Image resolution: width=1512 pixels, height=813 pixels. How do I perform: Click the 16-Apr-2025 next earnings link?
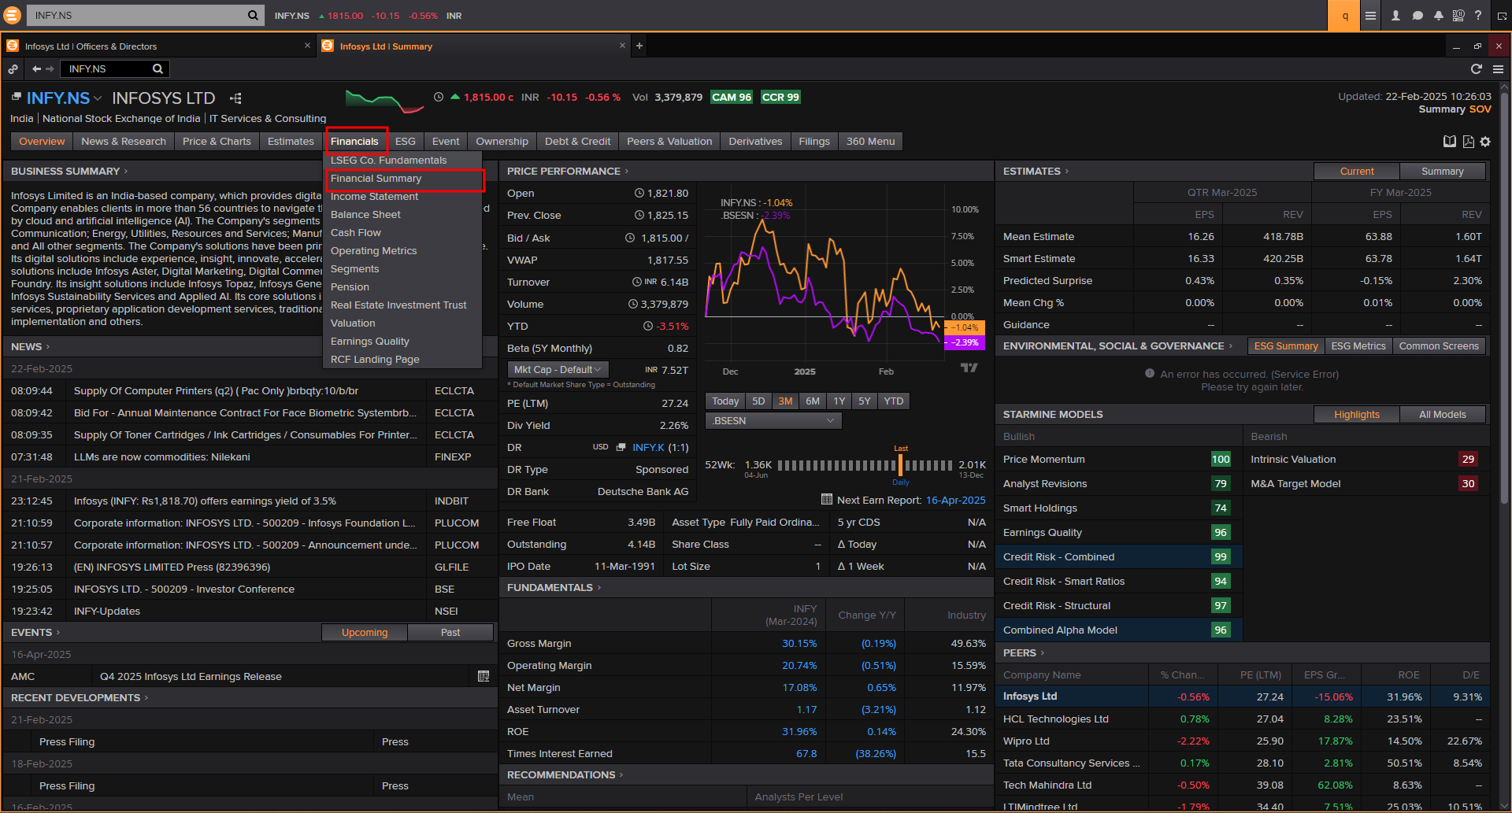[955, 501]
